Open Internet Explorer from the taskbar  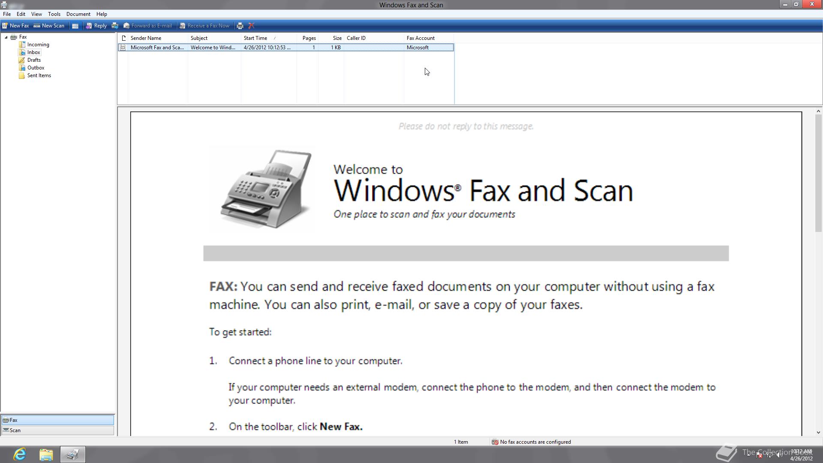point(20,454)
